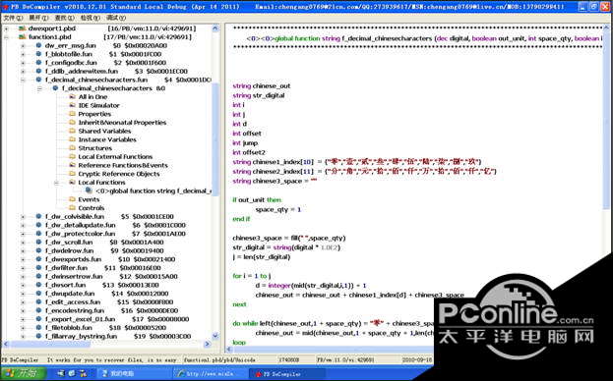Expand the dw_err_msg.fun node

(23, 46)
